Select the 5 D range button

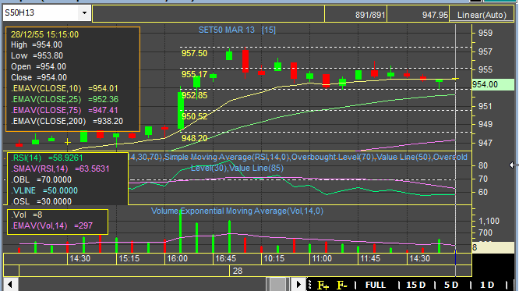point(451,285)
